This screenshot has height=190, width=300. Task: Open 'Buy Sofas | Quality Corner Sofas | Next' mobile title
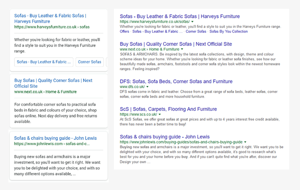pos(53,83)
